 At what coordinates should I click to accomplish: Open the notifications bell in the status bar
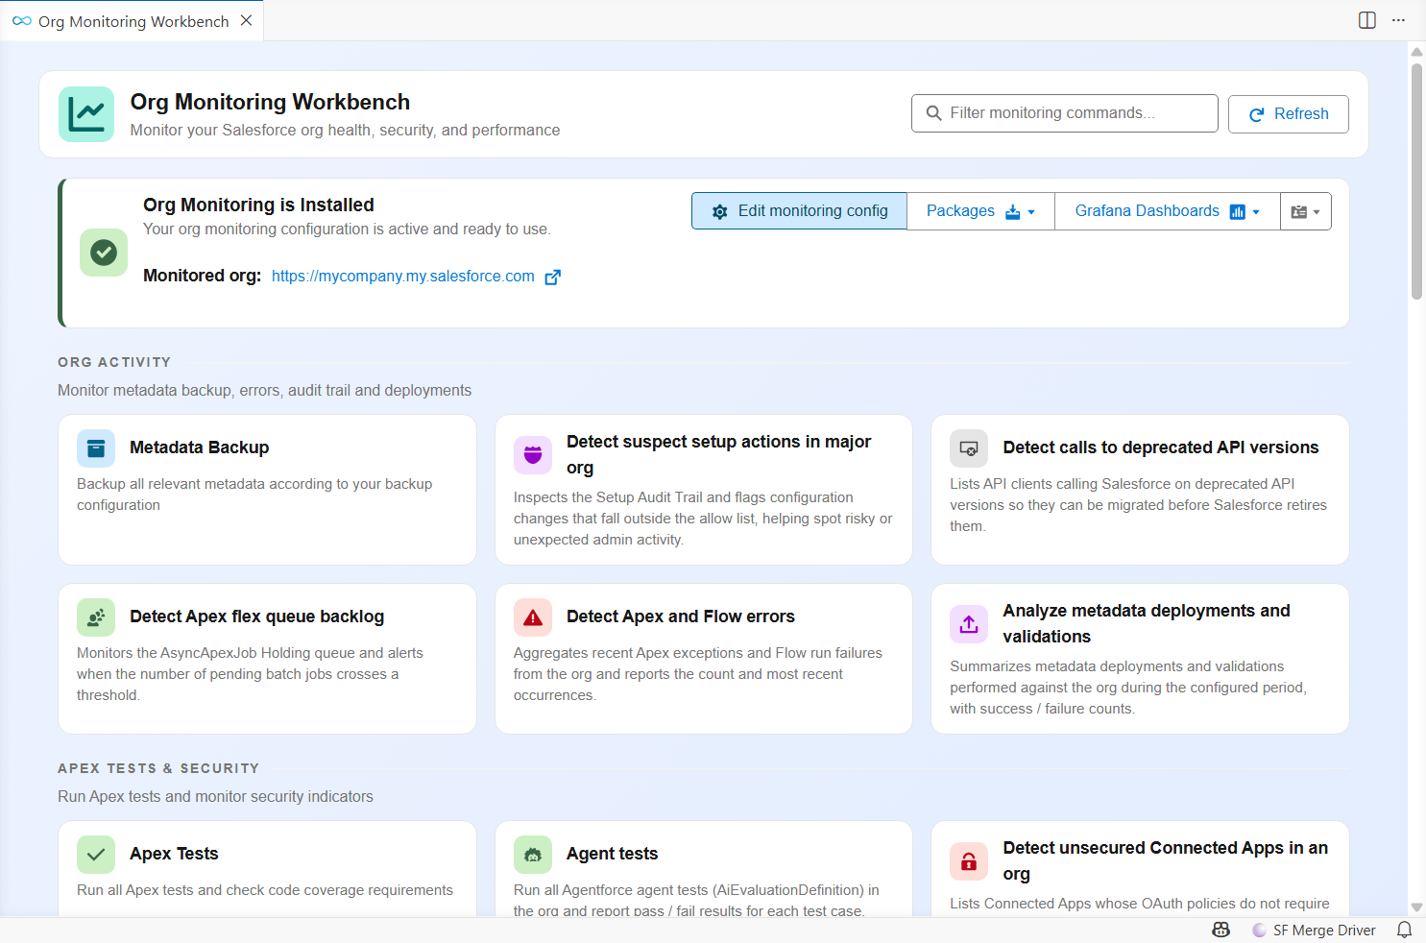pos(1404,930)
